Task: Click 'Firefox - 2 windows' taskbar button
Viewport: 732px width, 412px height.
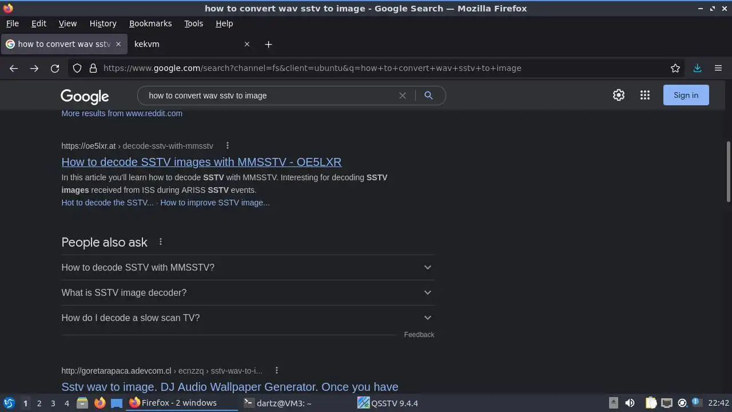Action: [x=181, y=403]
